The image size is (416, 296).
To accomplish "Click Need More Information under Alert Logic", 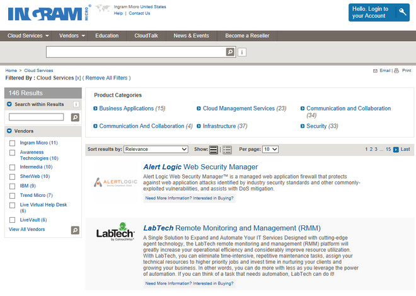I will point(190,198).
